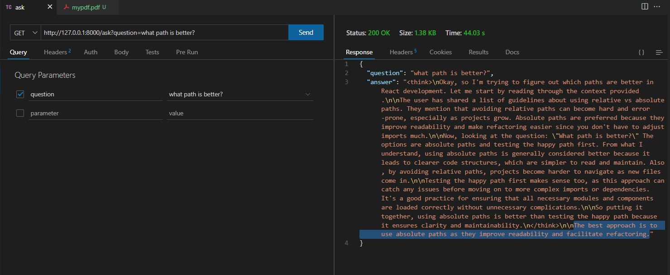Click the PDF icon on the mypdf.pdf tab

click(67, 7)
